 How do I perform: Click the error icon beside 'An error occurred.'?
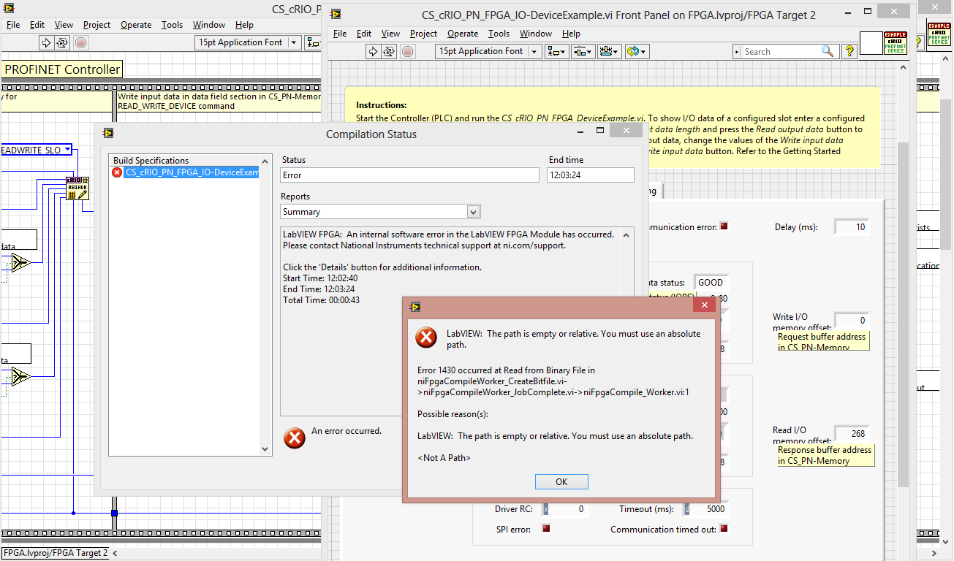(294, 438)
